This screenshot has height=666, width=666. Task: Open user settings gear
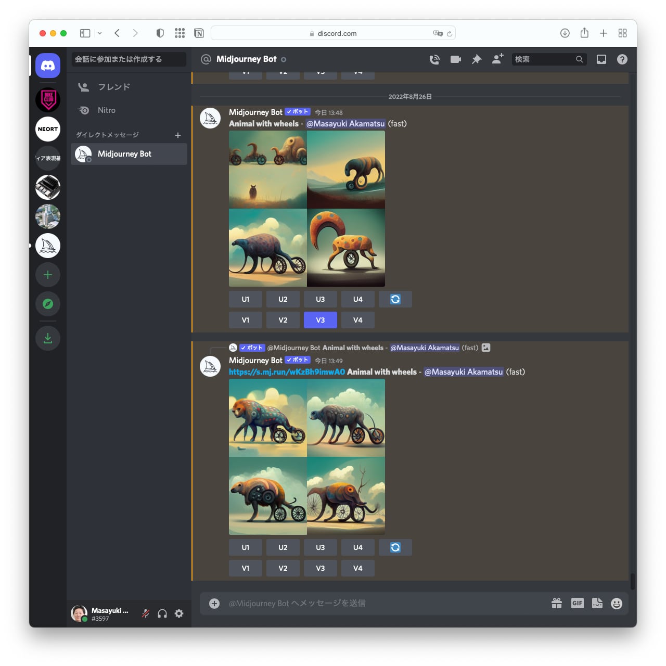179,613
